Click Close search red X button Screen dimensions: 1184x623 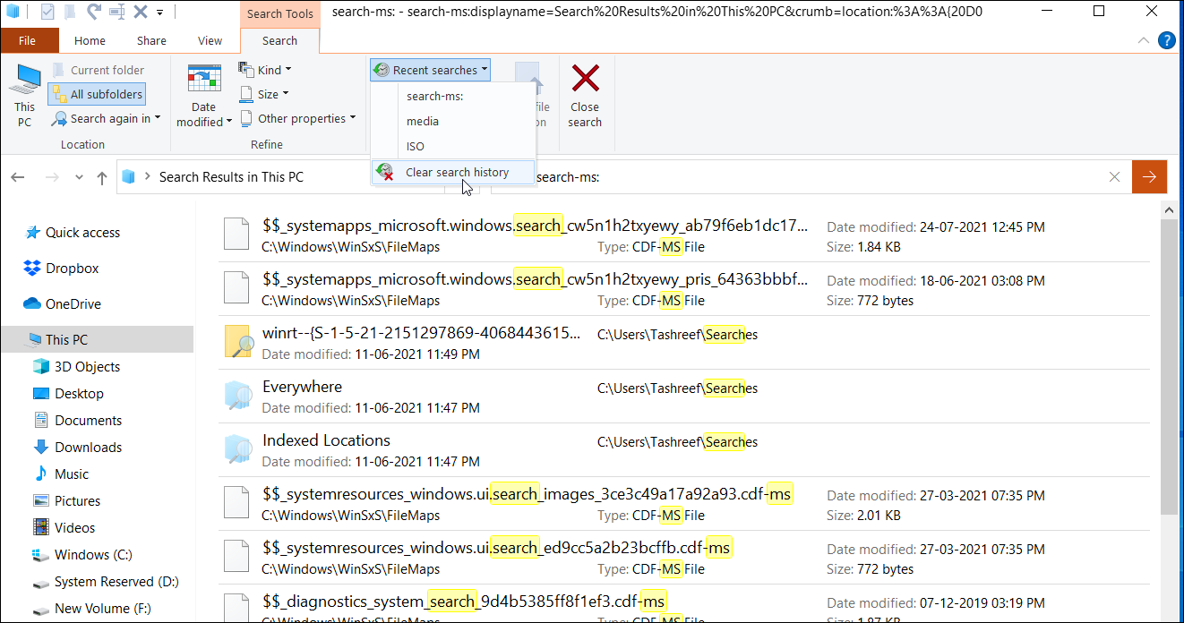click(585, 96)
